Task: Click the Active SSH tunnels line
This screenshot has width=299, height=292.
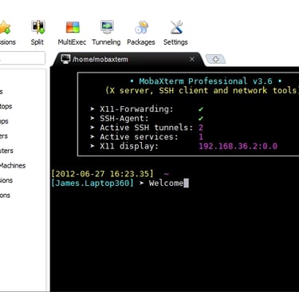Action: pyautogui.click(x=147, y=128)
